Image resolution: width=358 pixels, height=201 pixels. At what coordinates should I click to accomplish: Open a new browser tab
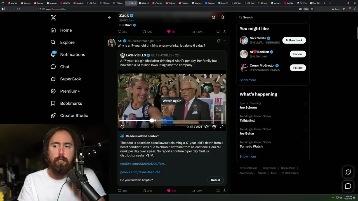(x=324, y=3)
